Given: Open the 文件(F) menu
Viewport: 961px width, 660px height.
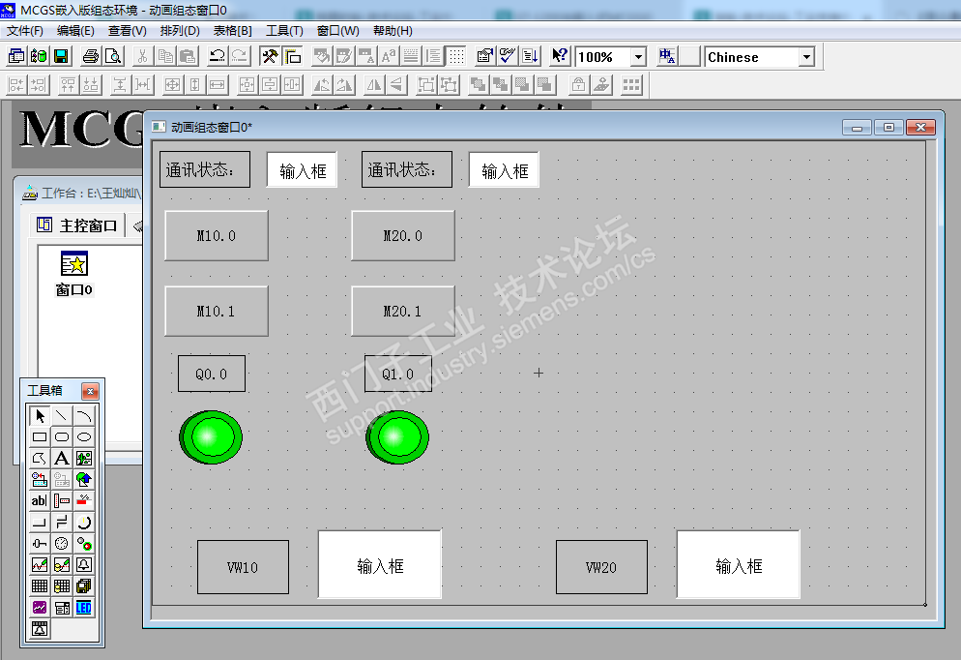Looking at the screenshot, I should click(24, 31).
